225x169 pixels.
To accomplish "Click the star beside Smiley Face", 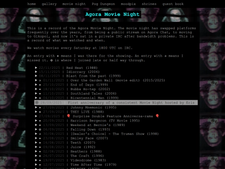I will pyautogui.click(x=40, y=139).
